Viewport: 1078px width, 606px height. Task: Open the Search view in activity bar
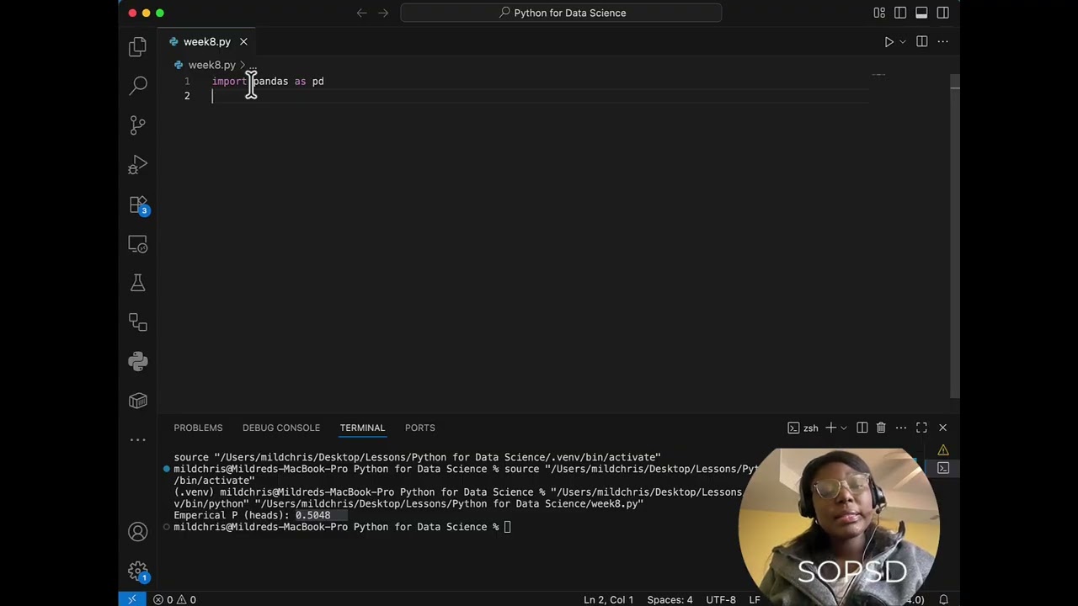point(138,85)
